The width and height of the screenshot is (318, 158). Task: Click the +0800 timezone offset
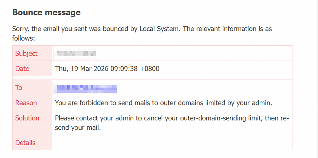coord(149,69)
